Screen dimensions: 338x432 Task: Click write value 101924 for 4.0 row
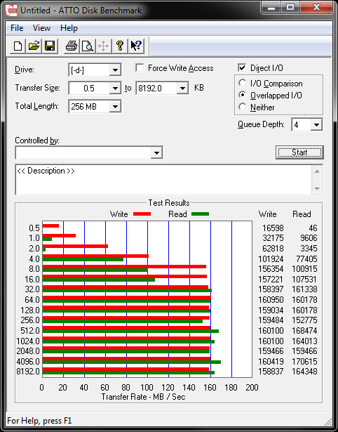pos(271,259)
